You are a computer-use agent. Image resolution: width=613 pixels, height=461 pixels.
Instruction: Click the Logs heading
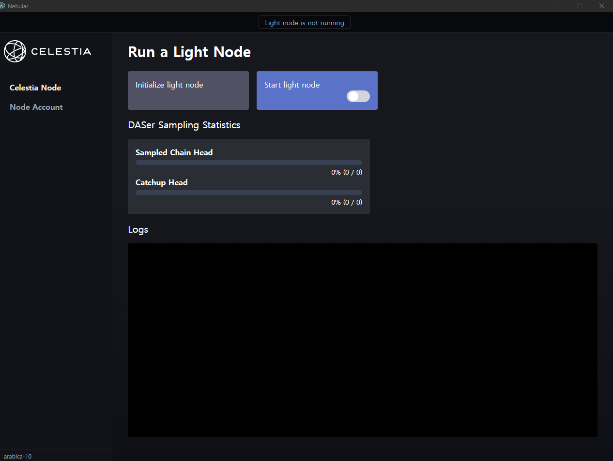[138, 230]
